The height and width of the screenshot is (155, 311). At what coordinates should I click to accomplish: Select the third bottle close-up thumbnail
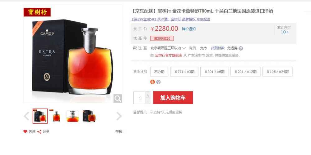(x=73, y=116)
